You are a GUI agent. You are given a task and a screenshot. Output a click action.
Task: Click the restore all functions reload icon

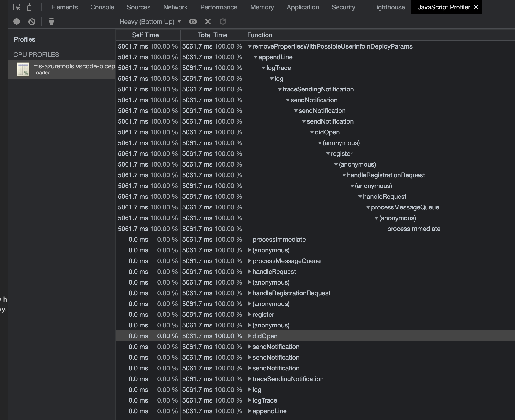click(223, 21)
